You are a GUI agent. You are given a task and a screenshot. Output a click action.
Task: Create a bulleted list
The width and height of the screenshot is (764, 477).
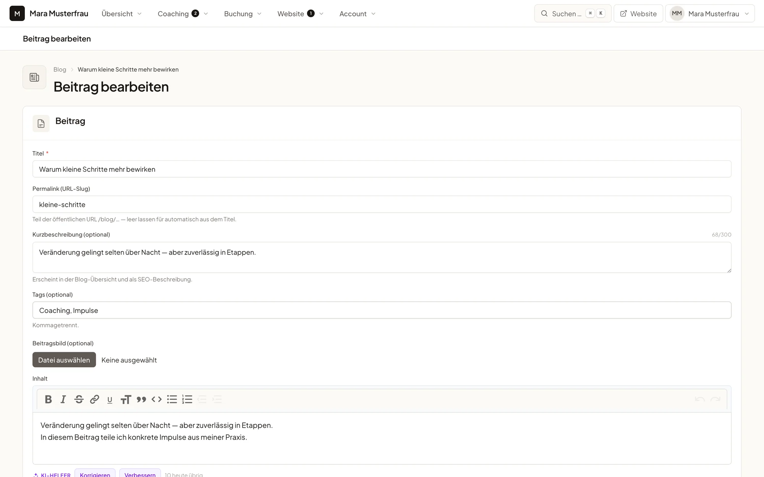(x=172, y=399)
